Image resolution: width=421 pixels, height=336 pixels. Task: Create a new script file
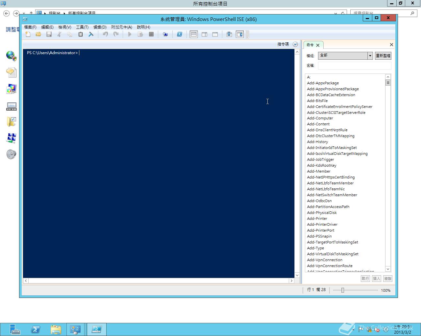(x=28, y=34)
